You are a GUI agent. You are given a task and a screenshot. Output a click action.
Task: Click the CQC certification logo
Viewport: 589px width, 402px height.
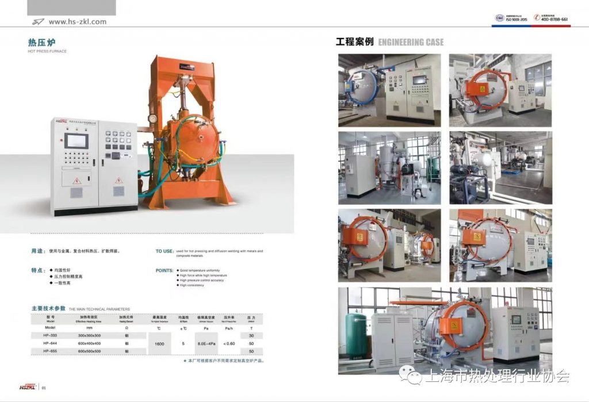click(499, 18)
